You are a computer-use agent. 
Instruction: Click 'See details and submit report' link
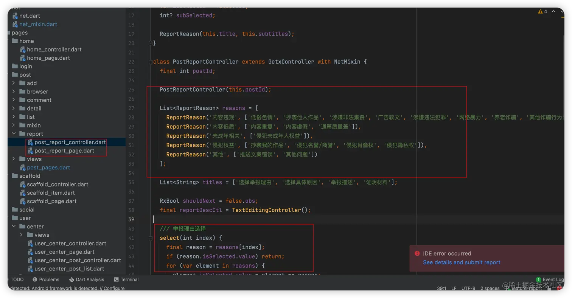point(462,262)
